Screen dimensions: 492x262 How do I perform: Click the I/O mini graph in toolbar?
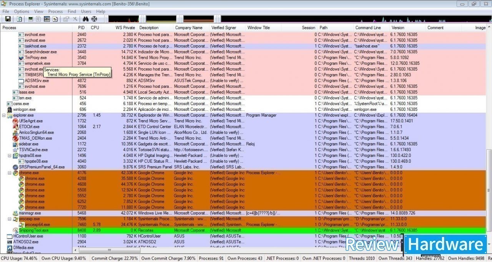(356, 19)
